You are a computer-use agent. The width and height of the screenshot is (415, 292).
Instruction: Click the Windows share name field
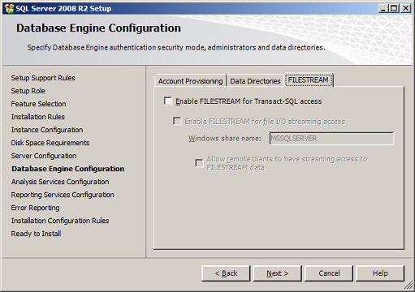click(331, 139)
